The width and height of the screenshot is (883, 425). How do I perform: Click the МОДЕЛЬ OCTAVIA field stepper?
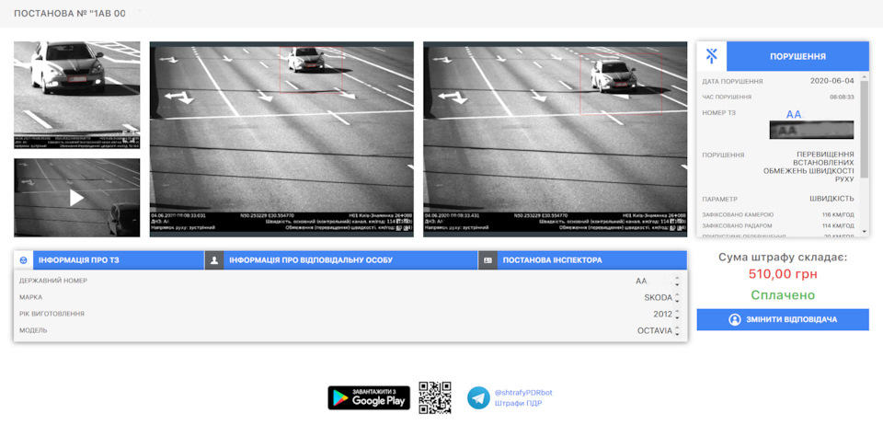pyautogui.click(x=677, y=331)
